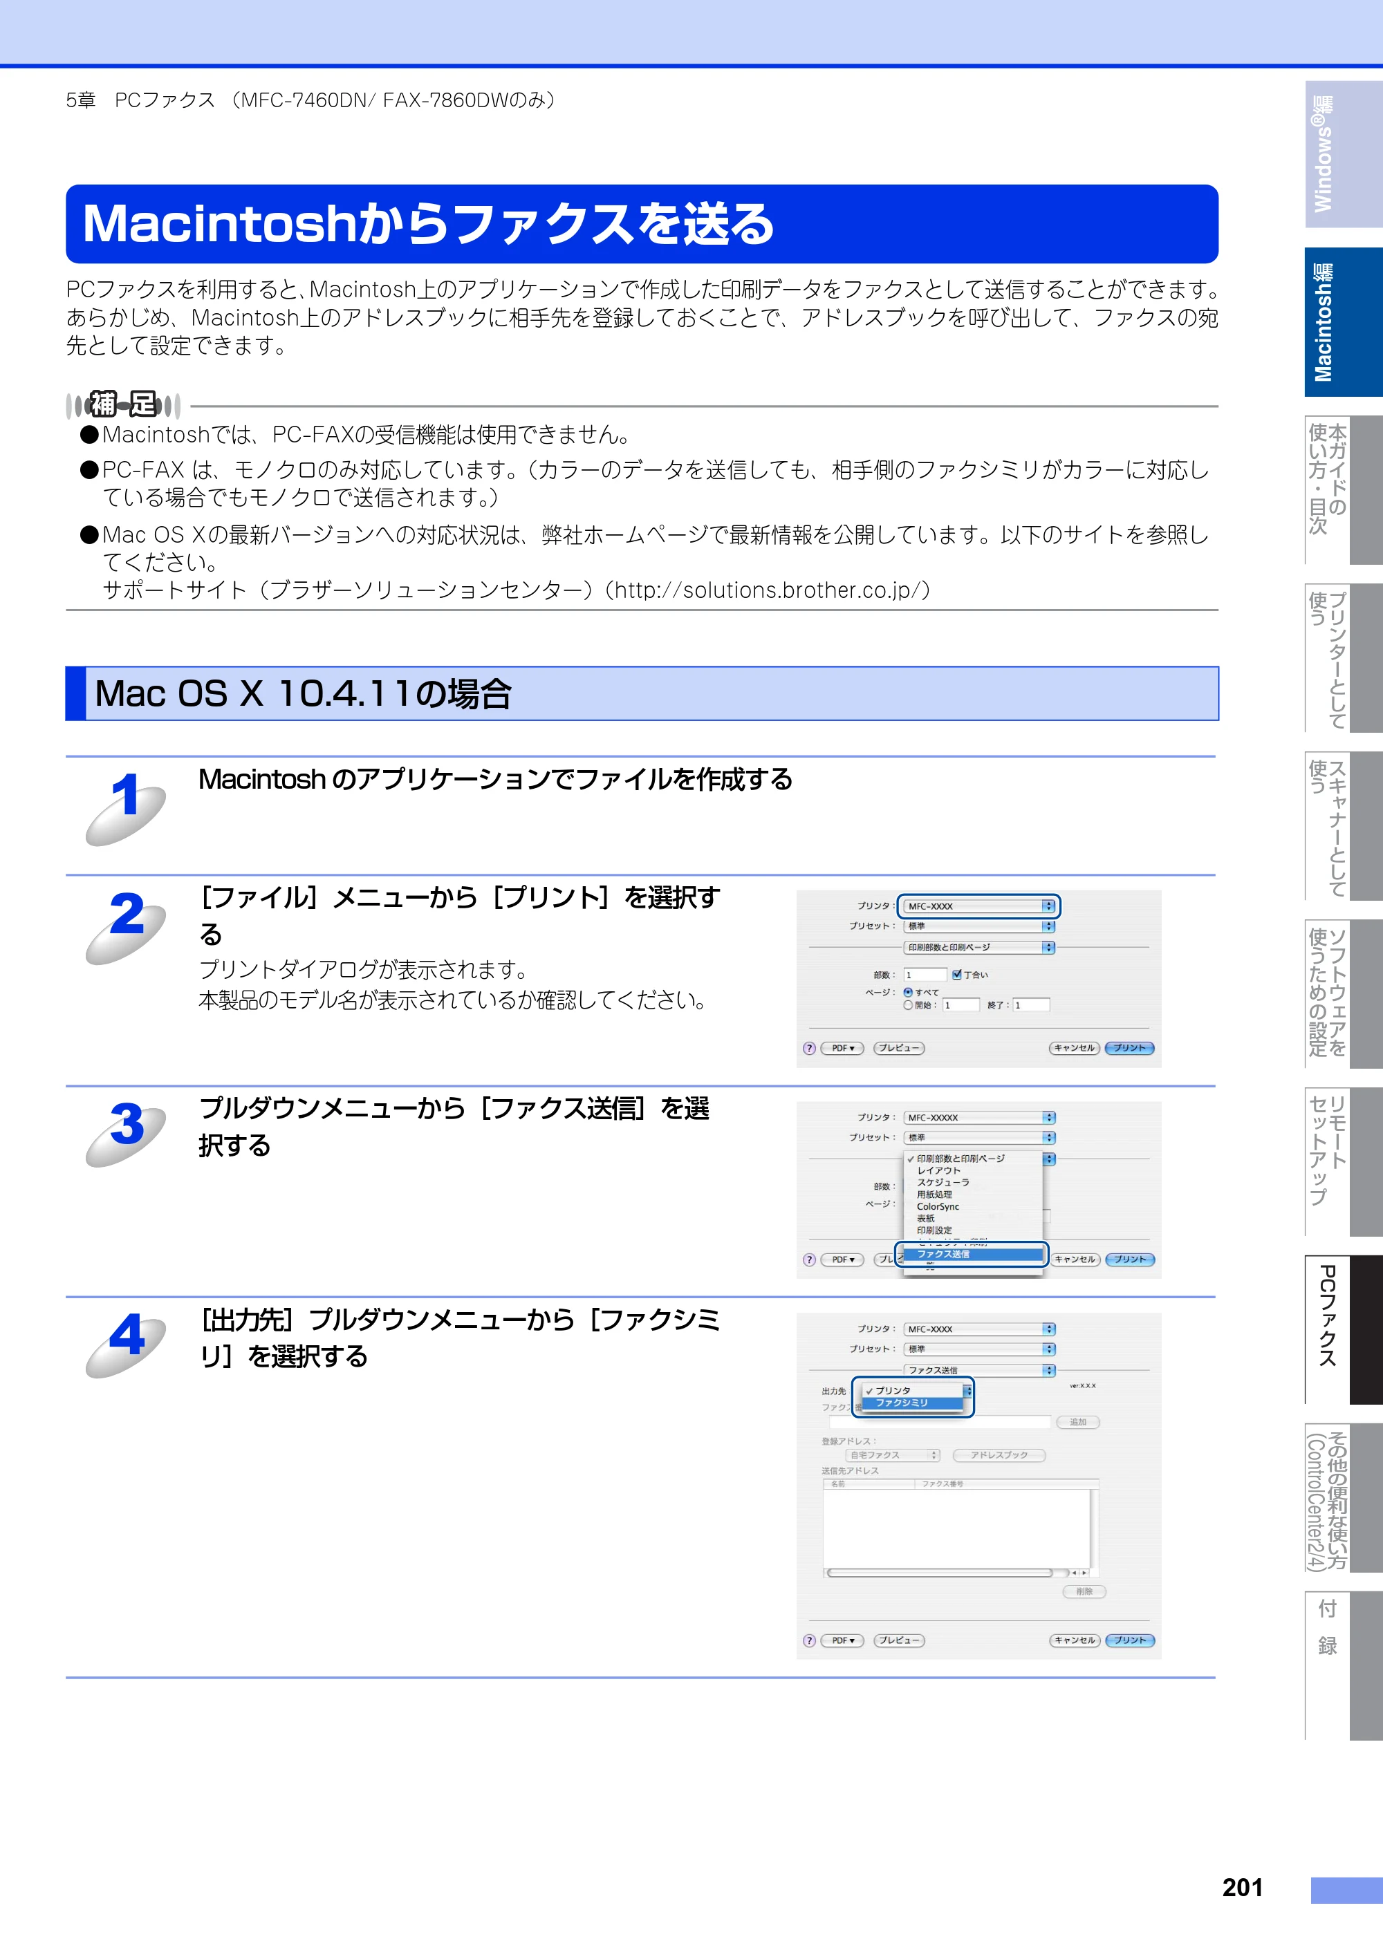Open the ファクス送信 pane dropdown in step 4 dialog
This screenshot has height=1957, width=1383.
coord(979,1369)
